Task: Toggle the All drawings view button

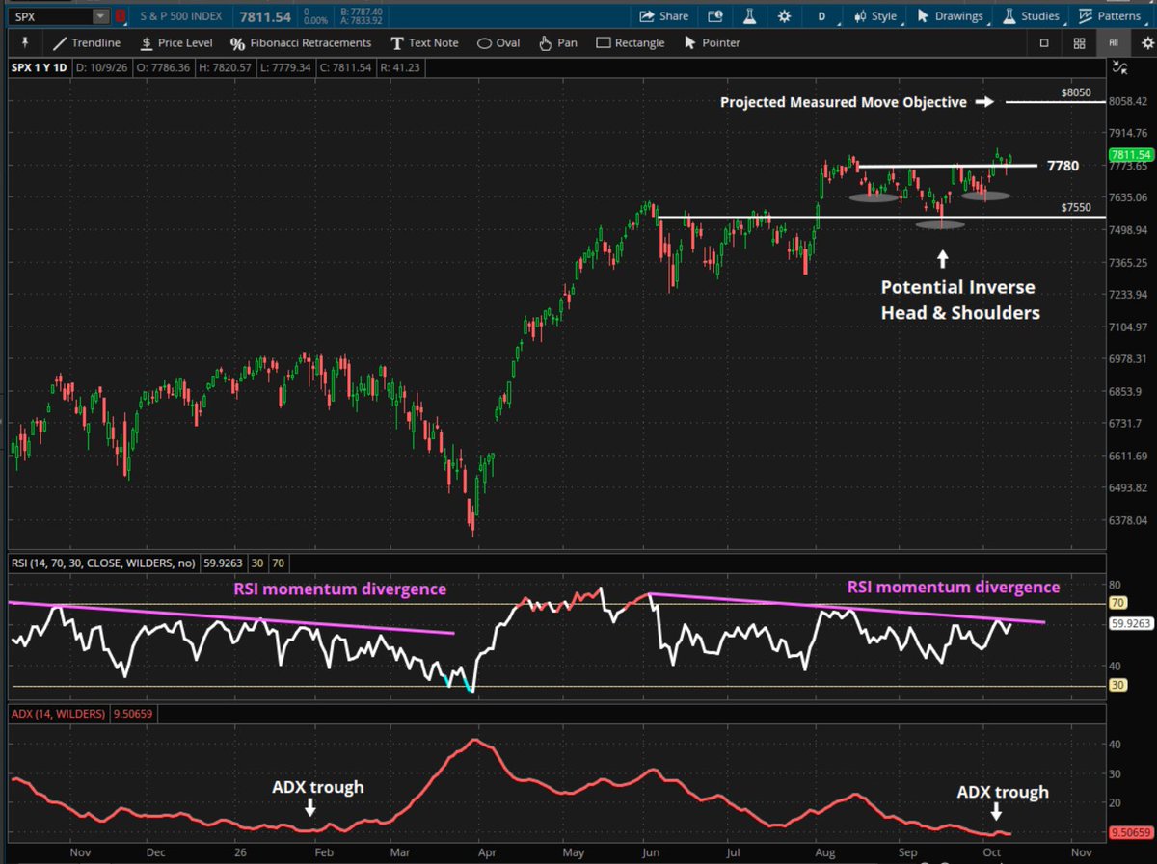Action: coord(1114,42)
